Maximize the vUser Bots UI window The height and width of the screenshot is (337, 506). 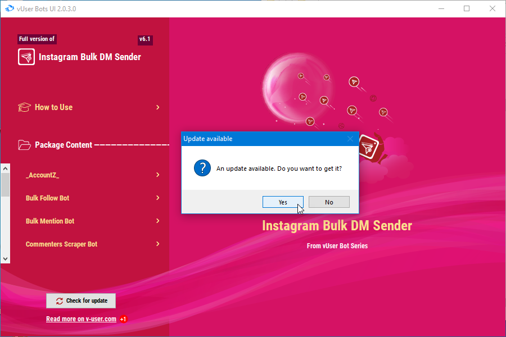coord(467,9)
